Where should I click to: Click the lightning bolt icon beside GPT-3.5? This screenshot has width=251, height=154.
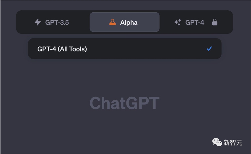pos(38,22)
